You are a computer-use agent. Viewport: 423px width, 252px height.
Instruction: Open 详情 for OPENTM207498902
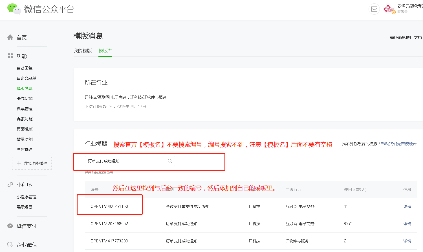[407, 224]
